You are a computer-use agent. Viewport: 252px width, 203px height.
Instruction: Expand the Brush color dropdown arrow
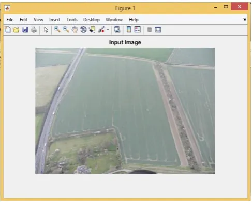pyautogui.click(x=108, y=30)
